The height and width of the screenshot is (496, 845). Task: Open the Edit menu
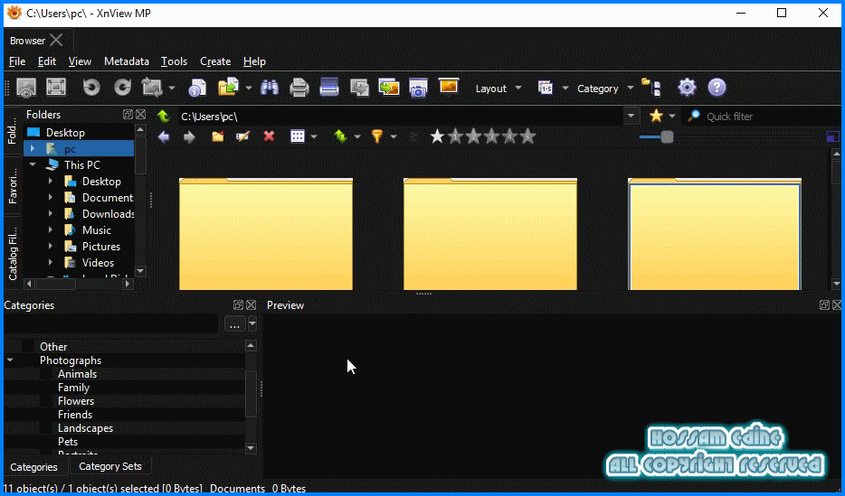click(x=47, y=61)
